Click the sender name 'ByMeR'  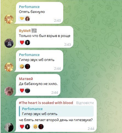click(x=25, y=31)
